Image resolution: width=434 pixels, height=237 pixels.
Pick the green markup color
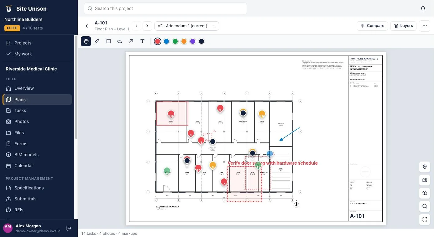click(x=175, y=41)
